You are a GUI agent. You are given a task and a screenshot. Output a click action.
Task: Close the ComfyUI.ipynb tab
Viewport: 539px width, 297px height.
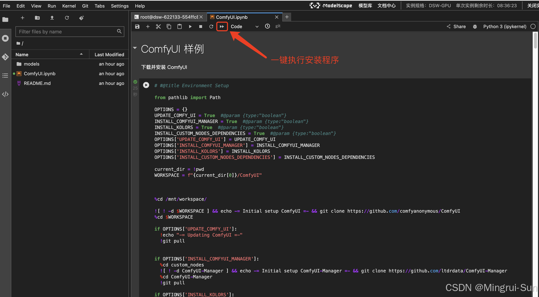coord(277,17)
